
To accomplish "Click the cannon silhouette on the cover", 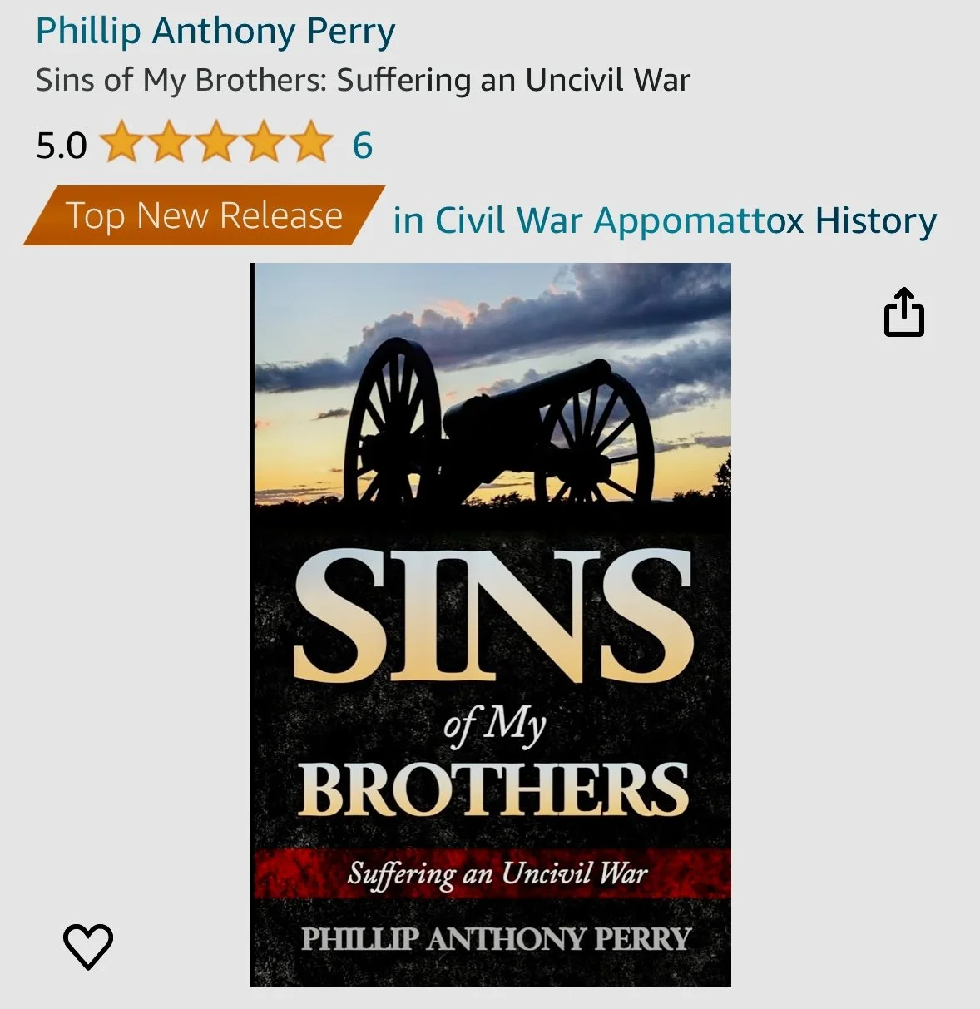I will point(498,424).
